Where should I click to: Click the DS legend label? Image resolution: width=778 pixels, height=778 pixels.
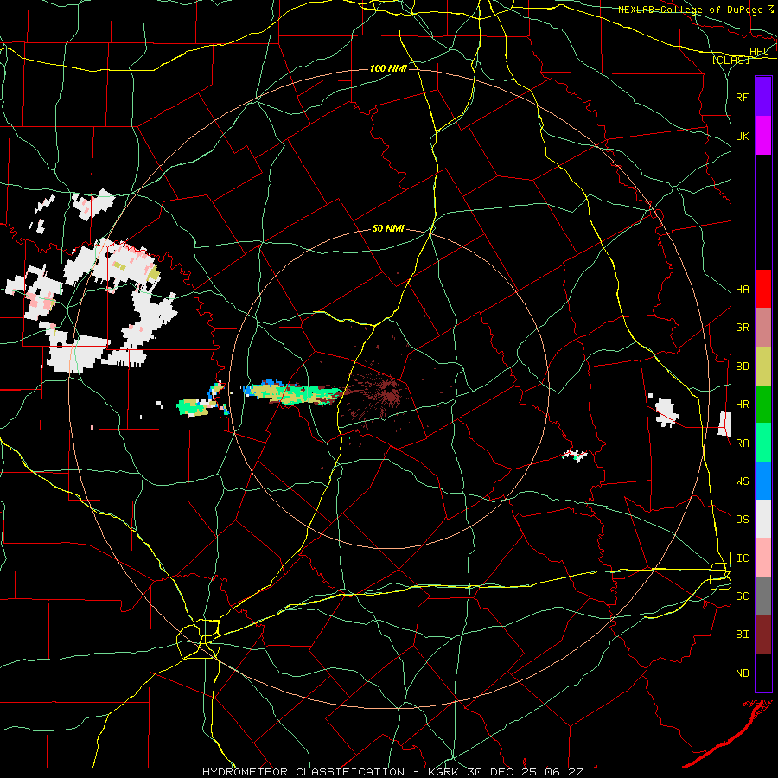(x=742, y=520)
